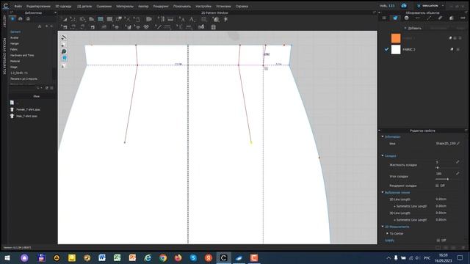Image resolution: width=470 pixels, height=264 pixels.
Task: Toggle the Solidify Off checkbox
Action: (x=438, y=241)
